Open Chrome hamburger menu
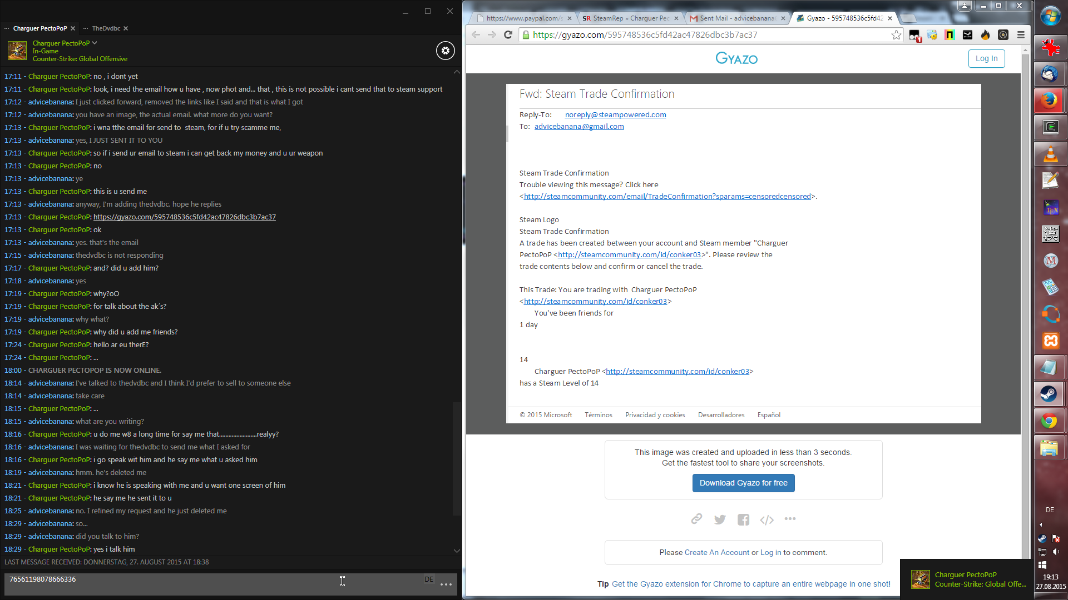Image resolution: width=1068 pixels, height=600 pixels. click(1021, 35)
